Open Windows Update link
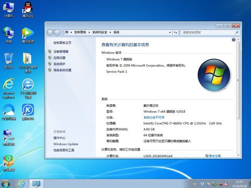 66,144
